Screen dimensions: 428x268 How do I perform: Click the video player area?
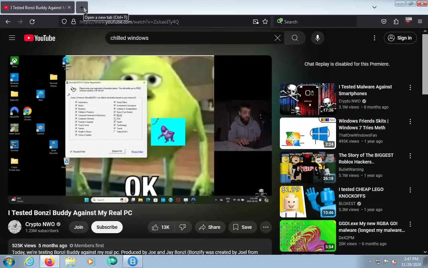140,129
